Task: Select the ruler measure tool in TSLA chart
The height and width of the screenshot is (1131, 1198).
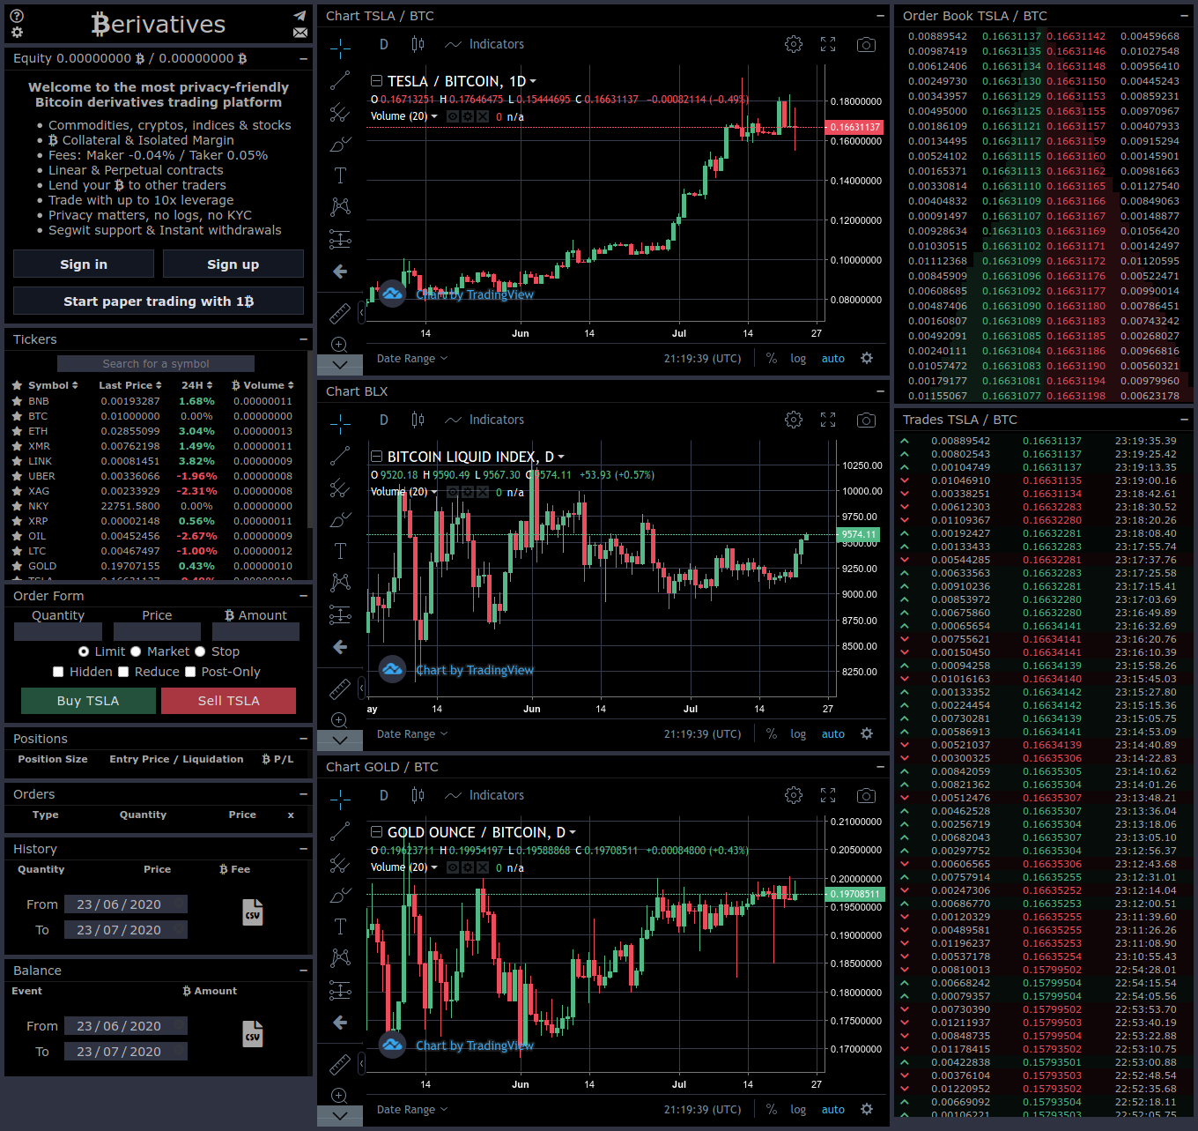Action: click(340, 313)
